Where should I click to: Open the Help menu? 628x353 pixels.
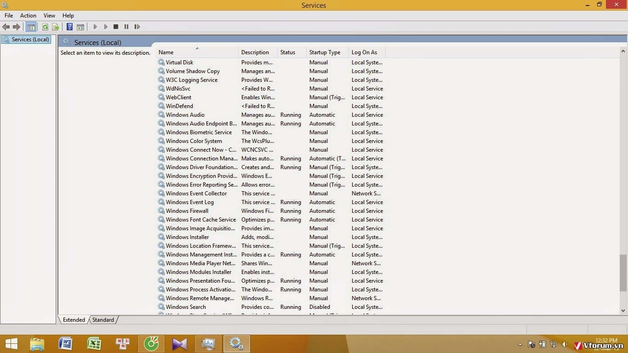(68, 15)
